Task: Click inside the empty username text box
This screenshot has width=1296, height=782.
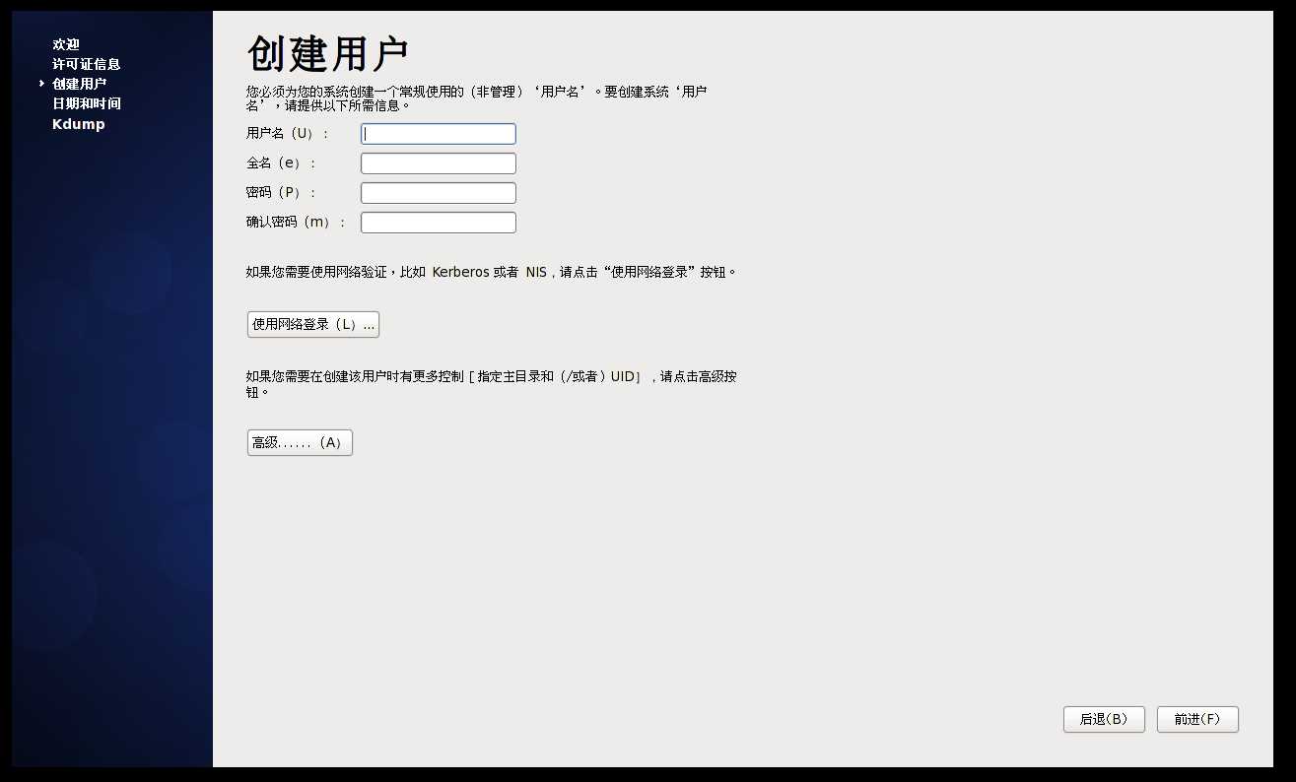Action: pos(438,133)
